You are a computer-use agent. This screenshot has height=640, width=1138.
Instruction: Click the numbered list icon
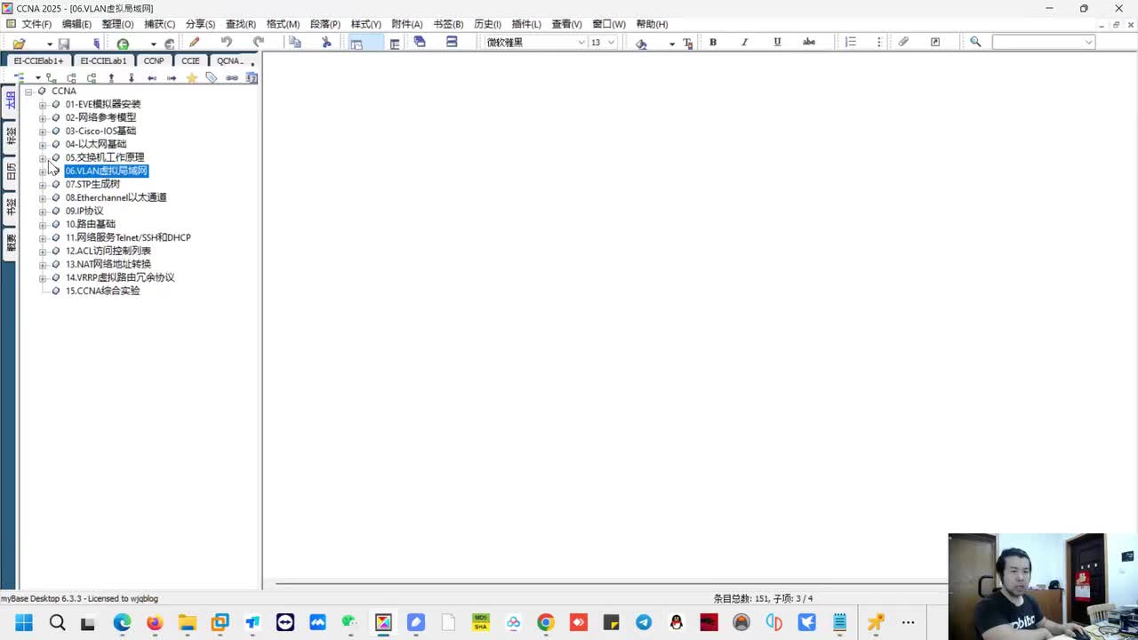click(x=851, y=42)
